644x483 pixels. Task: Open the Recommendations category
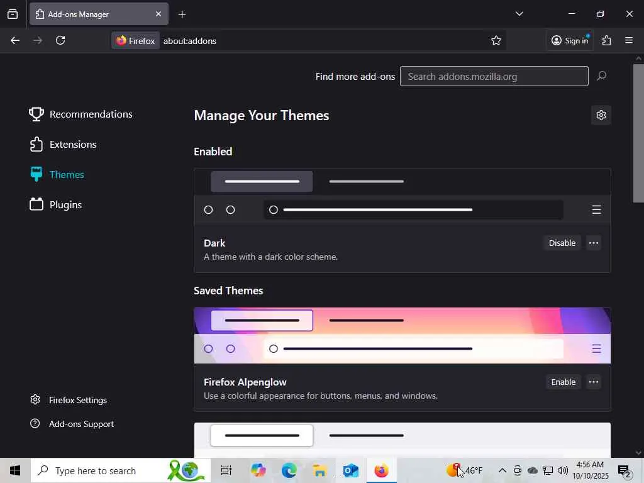click(x=81, y=114)
